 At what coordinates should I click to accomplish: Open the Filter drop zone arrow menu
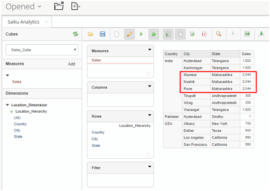(x=150, y=167)
